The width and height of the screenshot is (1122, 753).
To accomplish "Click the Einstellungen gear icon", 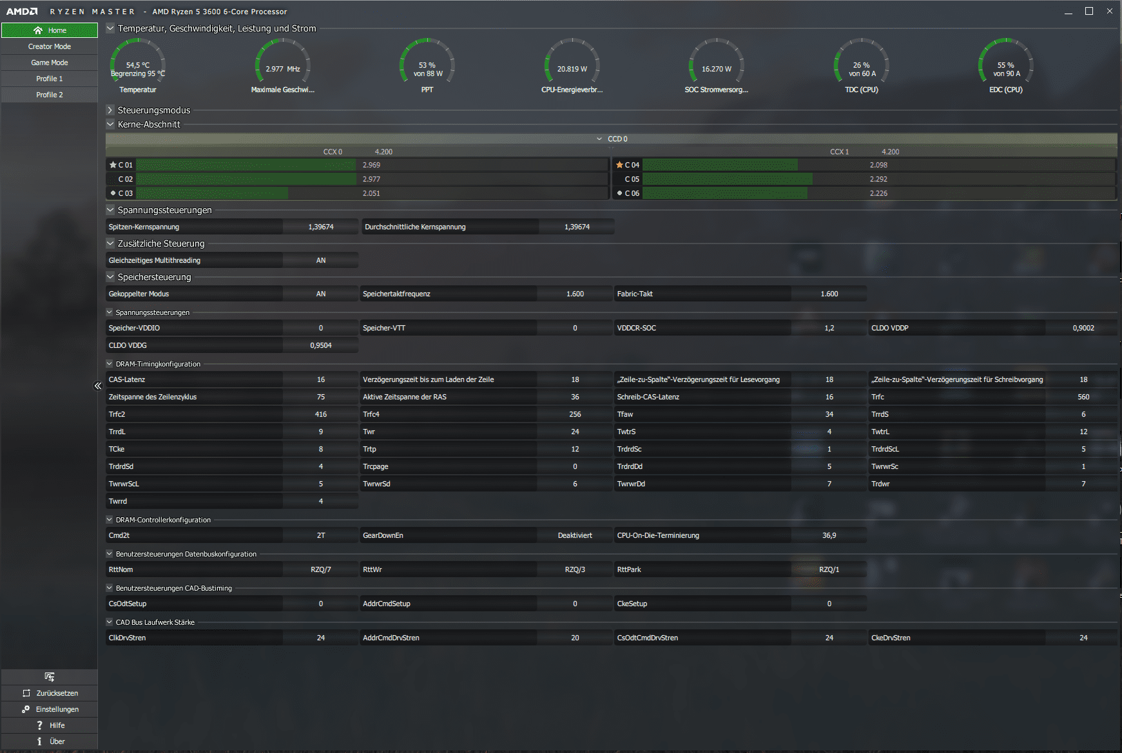I will click(26, 709).
